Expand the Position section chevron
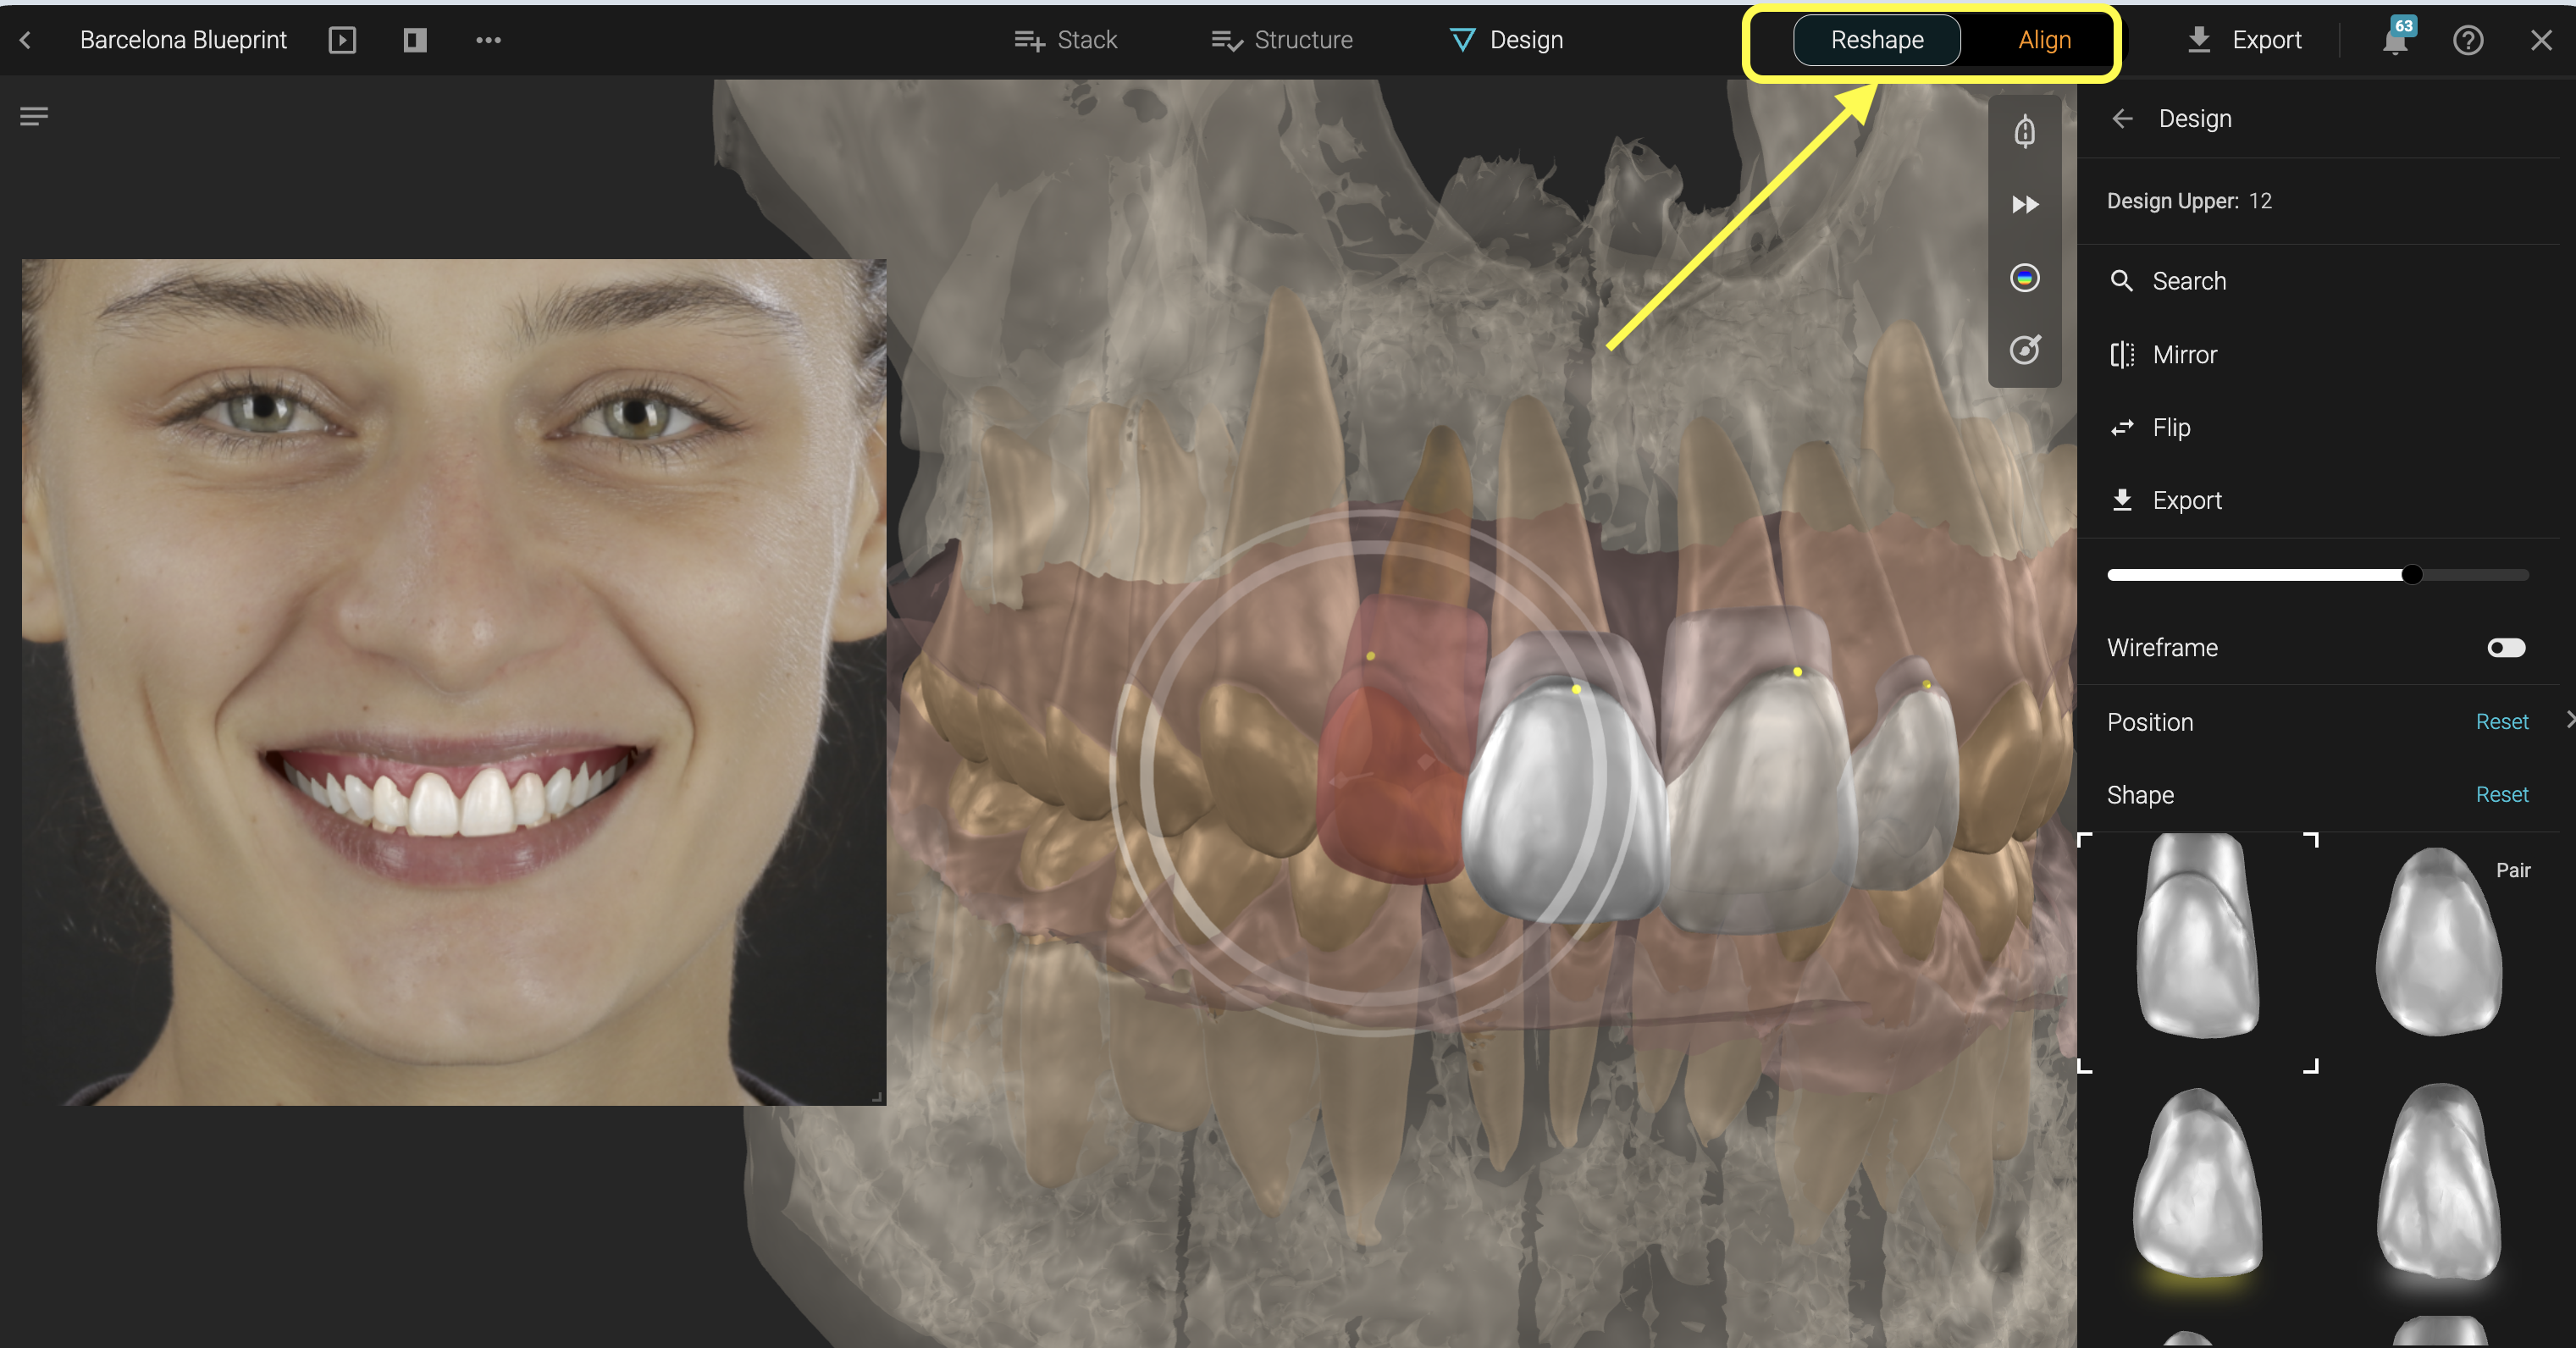The height and width of the screenshot is (1348, 2576). coord(2568,720)
